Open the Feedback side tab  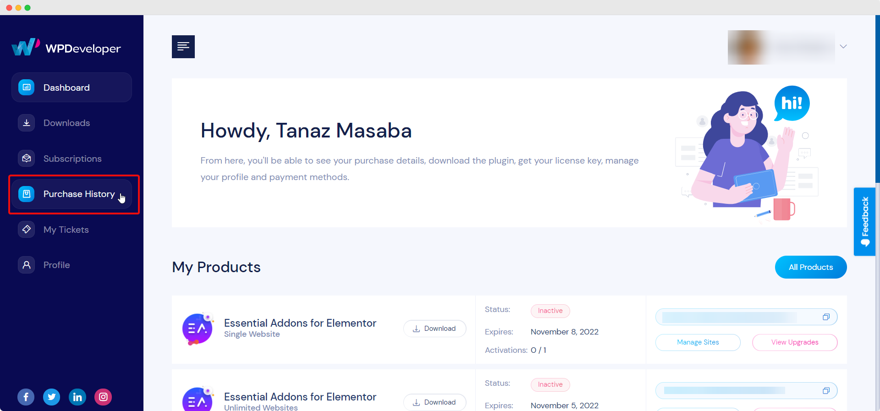(x=864, y=222)
